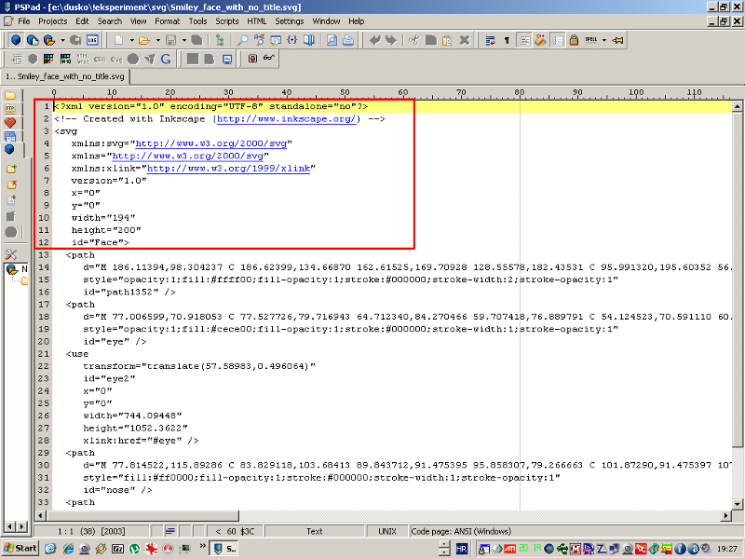
Task: Click the Internet Explorer quick launch icon
Action: [68, 549]
